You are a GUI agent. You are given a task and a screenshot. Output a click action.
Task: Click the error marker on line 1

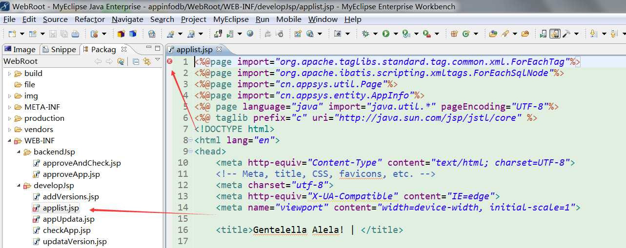[x=169, y=61]
